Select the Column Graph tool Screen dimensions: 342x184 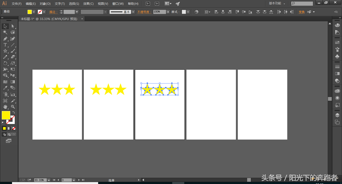(13, 94)
